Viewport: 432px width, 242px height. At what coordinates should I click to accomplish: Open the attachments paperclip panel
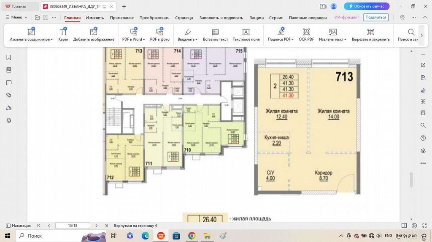(x=9, y=95)
